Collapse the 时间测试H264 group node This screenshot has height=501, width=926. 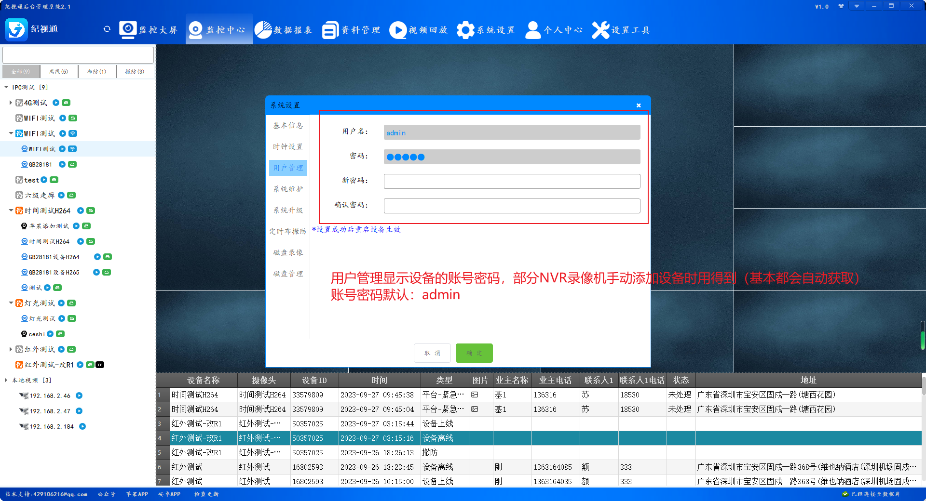[11, 211]
